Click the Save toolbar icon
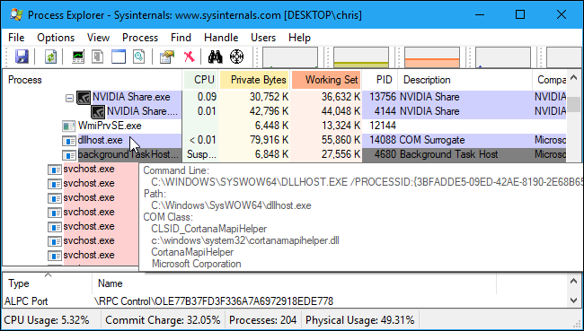 [x=22, y=57]
